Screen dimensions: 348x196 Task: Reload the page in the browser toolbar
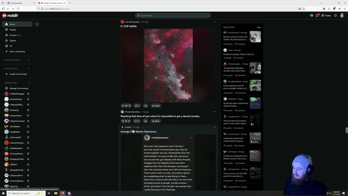click(18, 9)
